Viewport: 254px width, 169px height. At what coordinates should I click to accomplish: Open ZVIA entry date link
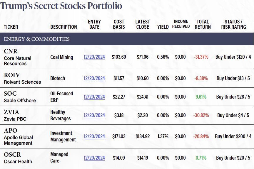(94, 115)
